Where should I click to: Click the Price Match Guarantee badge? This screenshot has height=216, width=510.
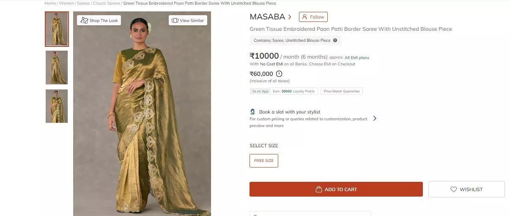click(x=341, y=91)
